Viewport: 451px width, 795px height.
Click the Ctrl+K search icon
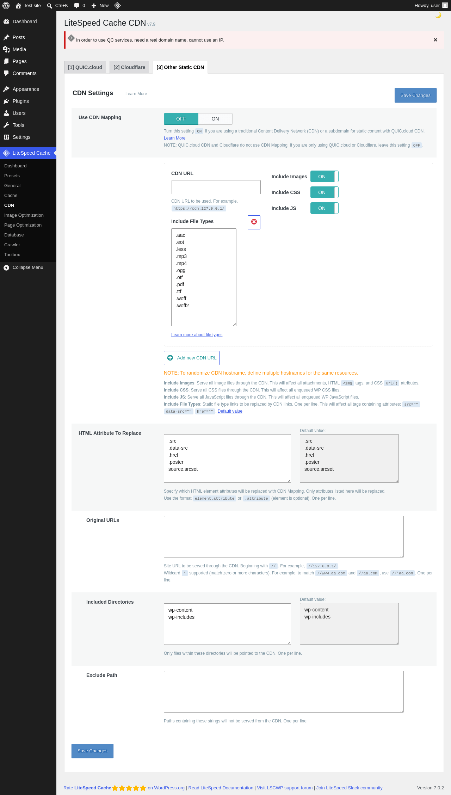(x=50, y=6)
